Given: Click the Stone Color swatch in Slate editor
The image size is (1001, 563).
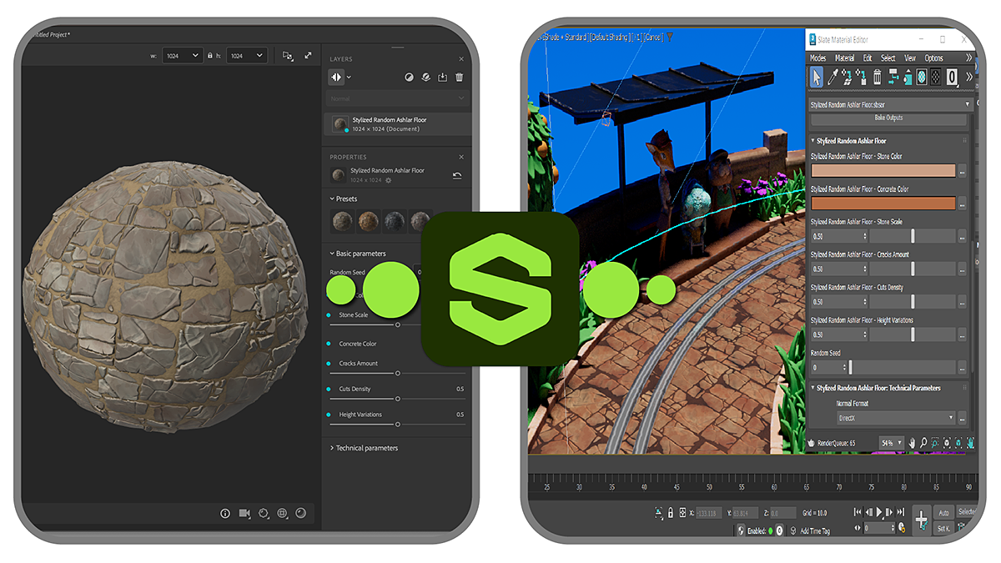Looking at the screenshot, I should 883,171.
